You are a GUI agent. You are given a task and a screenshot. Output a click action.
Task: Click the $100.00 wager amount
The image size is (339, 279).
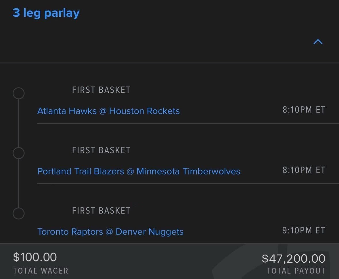pyautogui.click(x=35, y=257)
